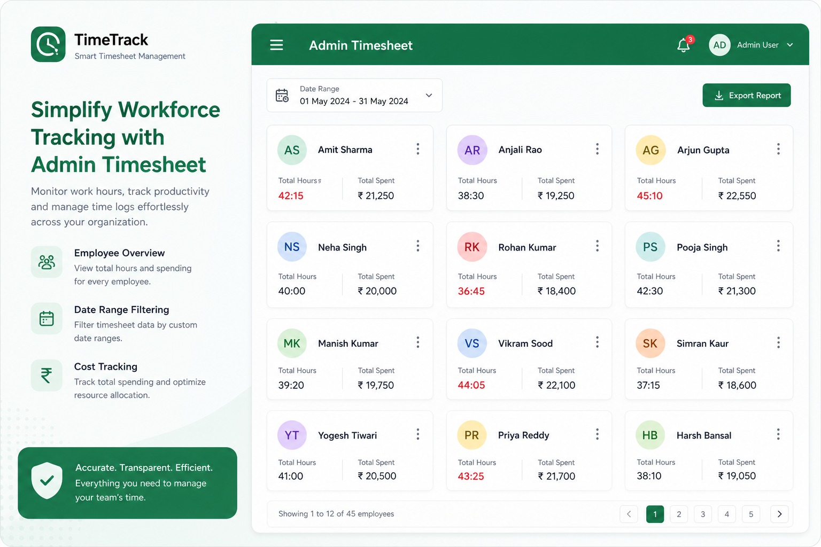Click the AG avatar of Arjun Gupta
Screen dimensions: 821x547
click(650, 150)
